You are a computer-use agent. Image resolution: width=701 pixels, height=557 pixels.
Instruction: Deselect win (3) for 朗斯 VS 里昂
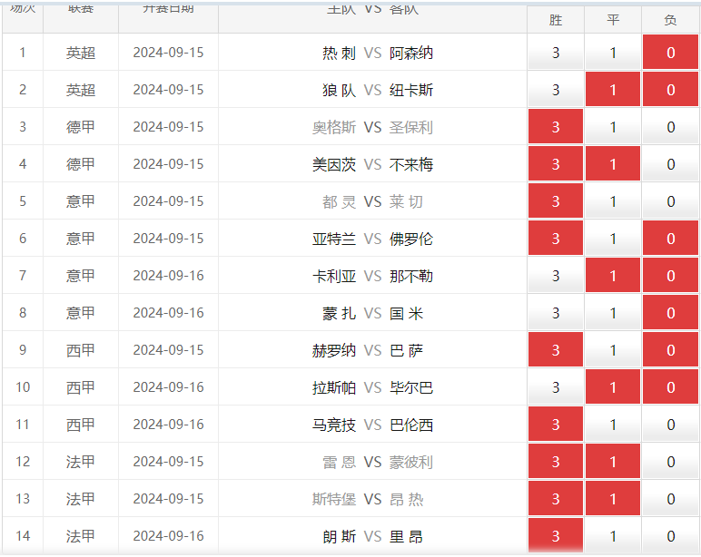tap(556, 535)
